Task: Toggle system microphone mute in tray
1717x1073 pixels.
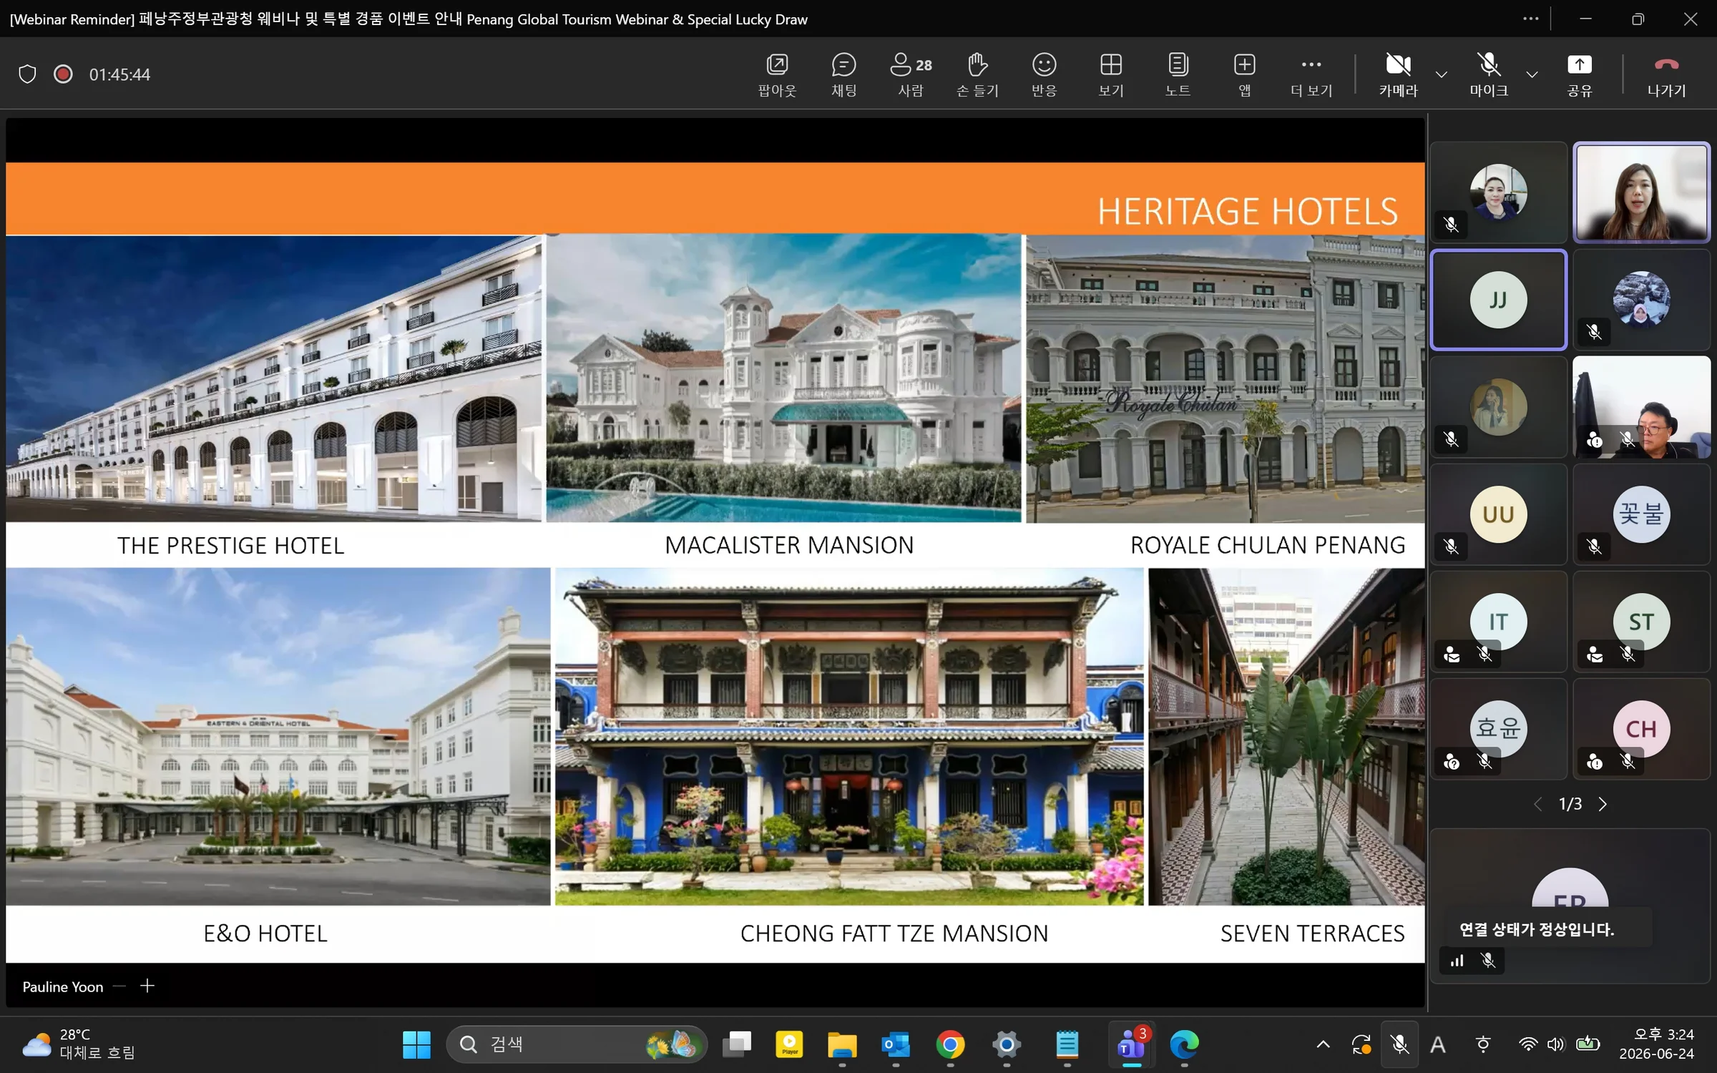Action: (x=1399, y=1045)
